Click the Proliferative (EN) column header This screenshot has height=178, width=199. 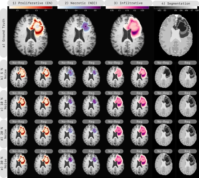click(33, 3)
